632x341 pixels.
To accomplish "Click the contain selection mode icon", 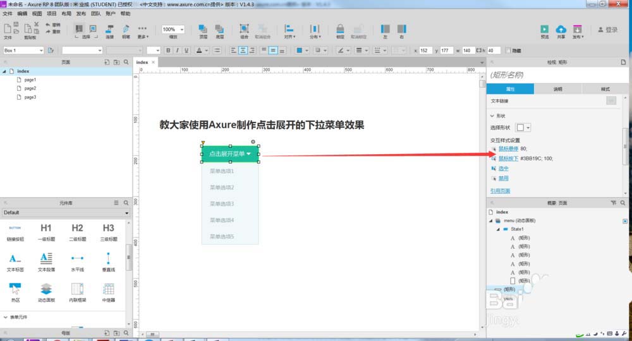I will click(93, 28).
